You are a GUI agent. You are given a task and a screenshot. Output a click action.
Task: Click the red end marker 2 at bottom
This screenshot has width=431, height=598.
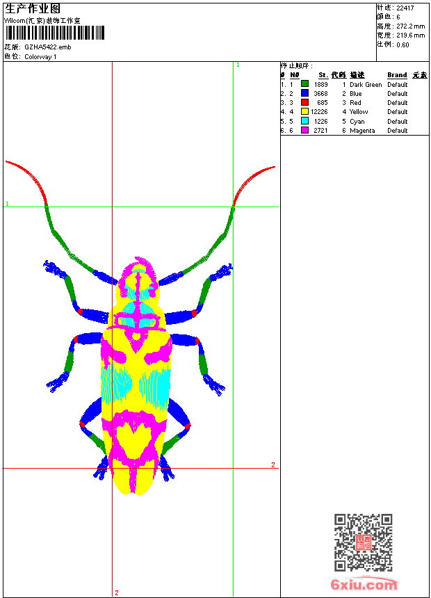(x=116, y=592)
